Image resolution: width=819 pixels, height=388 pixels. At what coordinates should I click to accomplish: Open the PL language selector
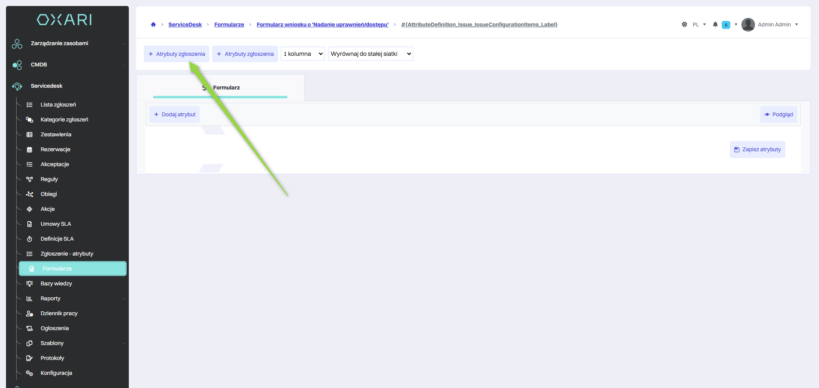pos(699,25)
